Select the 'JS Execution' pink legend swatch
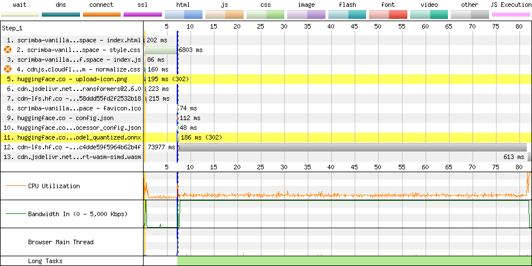The height and width of the screenshot is (266, 532). 510,14
